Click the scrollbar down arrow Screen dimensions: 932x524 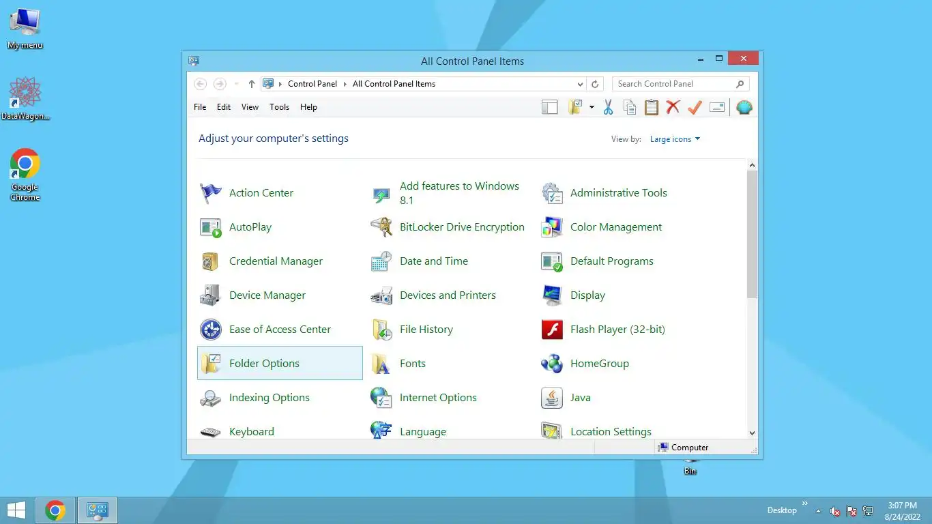click(752, 433)
